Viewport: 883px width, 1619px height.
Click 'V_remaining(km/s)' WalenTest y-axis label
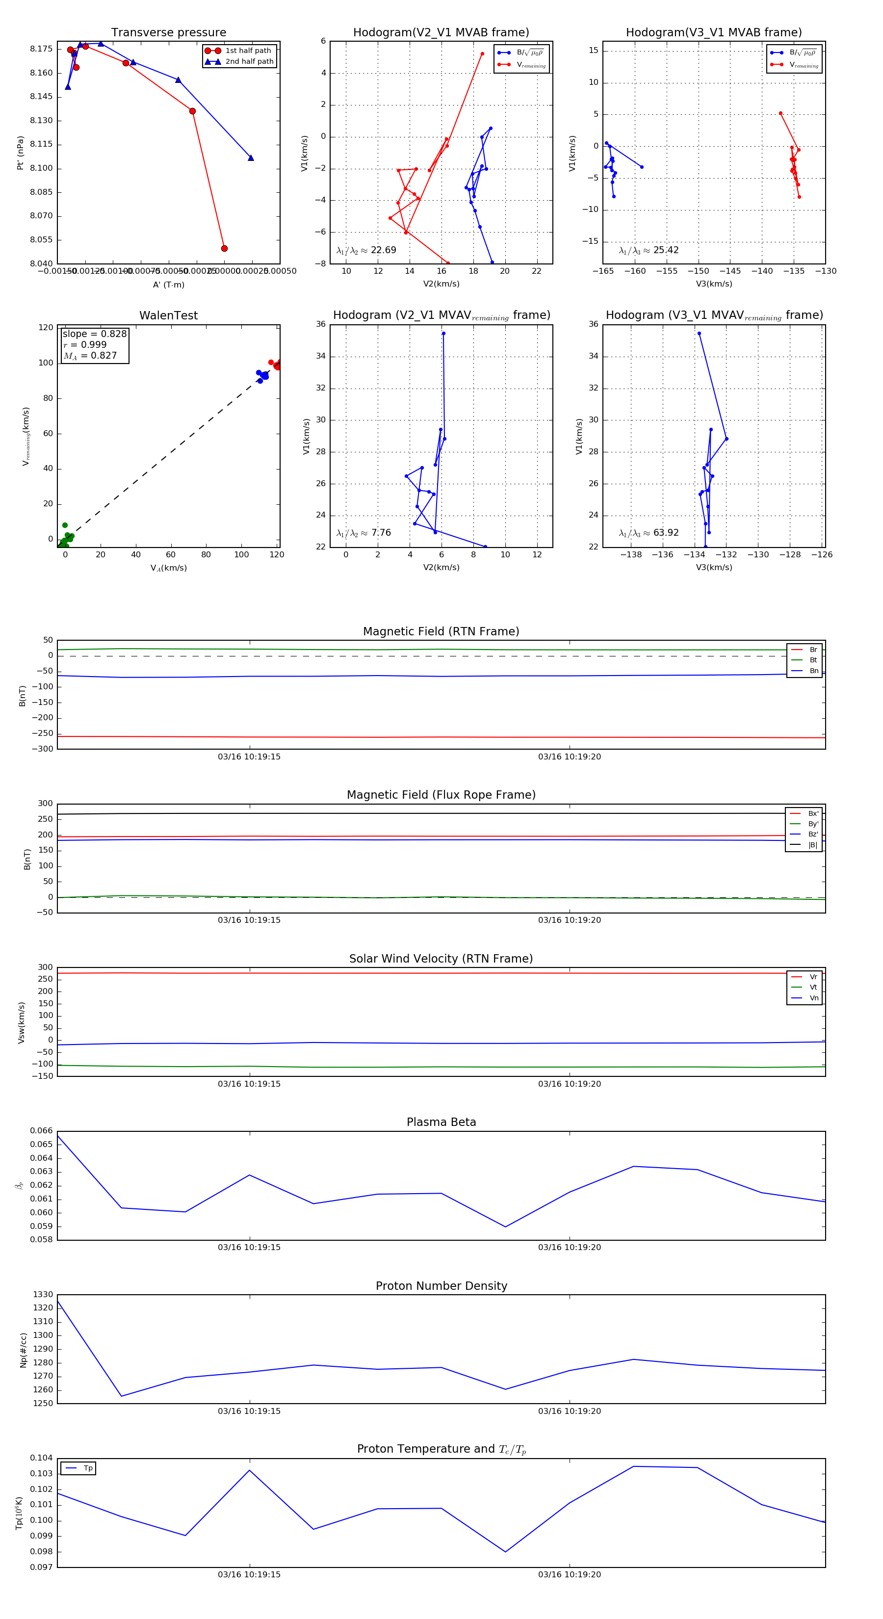[x=26, y=436]
